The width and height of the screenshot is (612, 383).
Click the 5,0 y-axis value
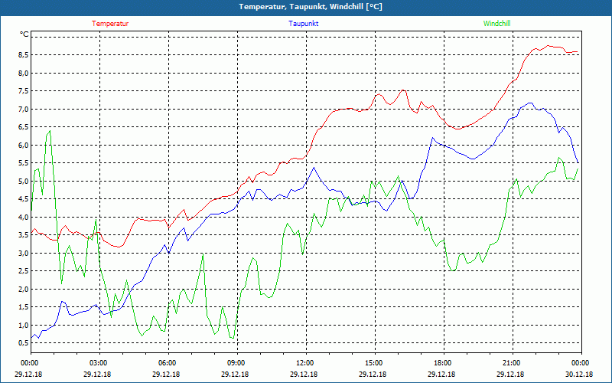pos(24,181)
